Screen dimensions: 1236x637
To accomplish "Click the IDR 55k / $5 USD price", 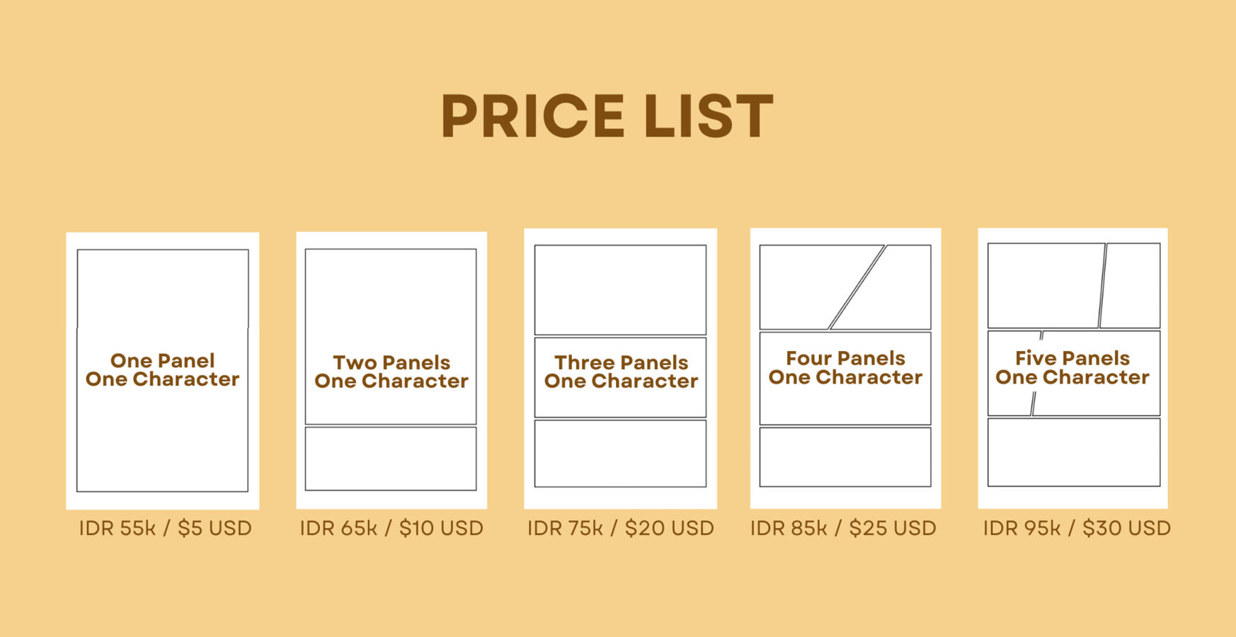I will coord(165,528).
